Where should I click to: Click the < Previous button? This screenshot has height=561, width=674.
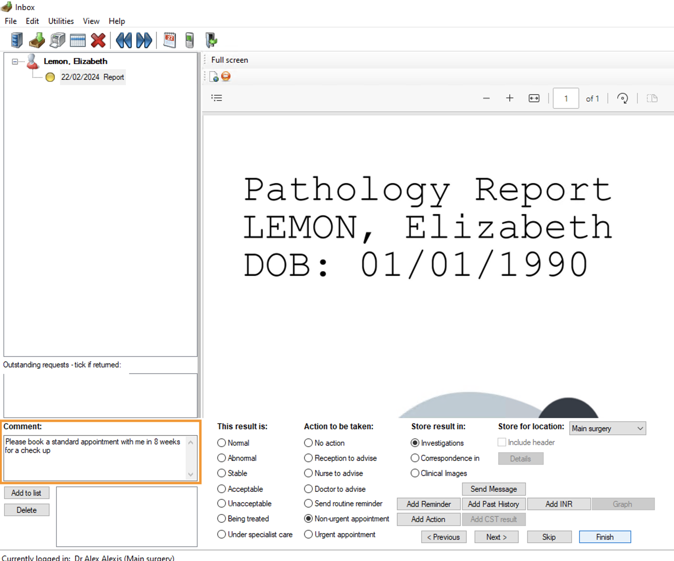(x=444, y=537)
